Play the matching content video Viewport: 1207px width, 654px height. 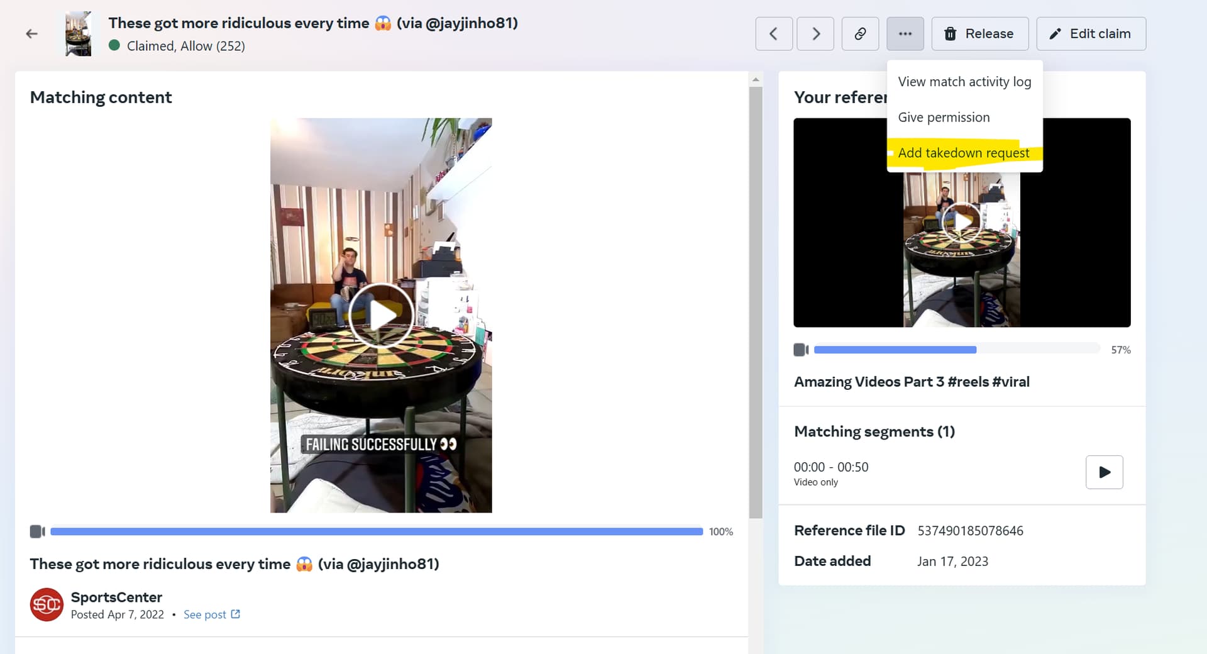click(381, 316)
